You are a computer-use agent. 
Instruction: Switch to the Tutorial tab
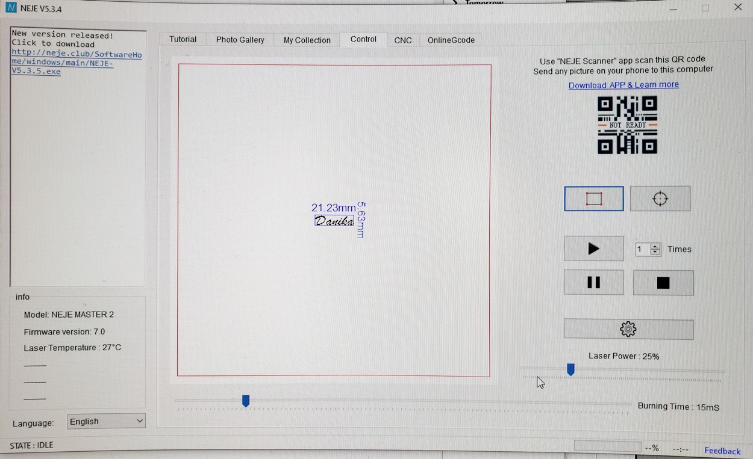point(183,40)
